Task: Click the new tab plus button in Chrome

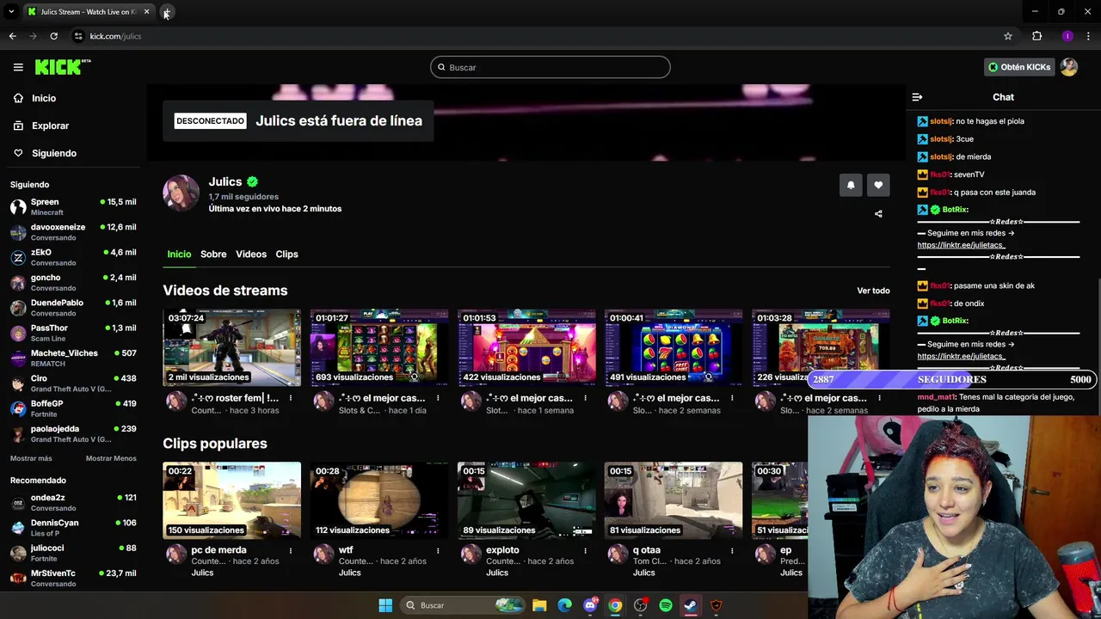Action: 167,12
